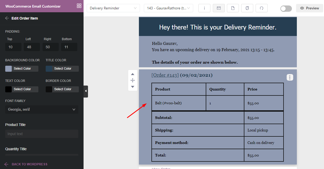Image resolution: width=324 pixels, height=169 pixels.
Task: Click the Bottom padding field
Action: point(69,47)
